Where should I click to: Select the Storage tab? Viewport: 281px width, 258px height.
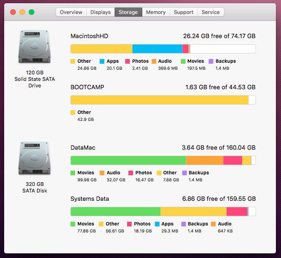click(x=128, y=12)
